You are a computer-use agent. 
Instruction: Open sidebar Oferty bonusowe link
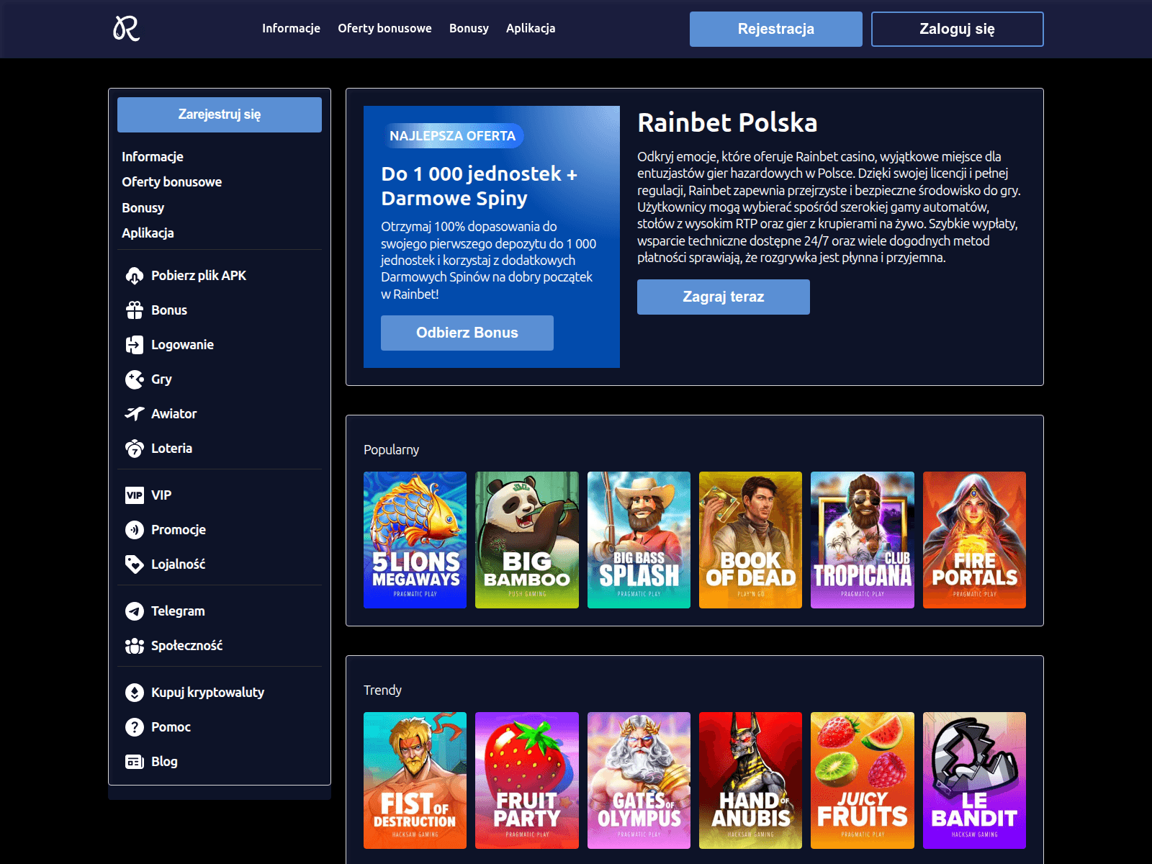[172, 182]
